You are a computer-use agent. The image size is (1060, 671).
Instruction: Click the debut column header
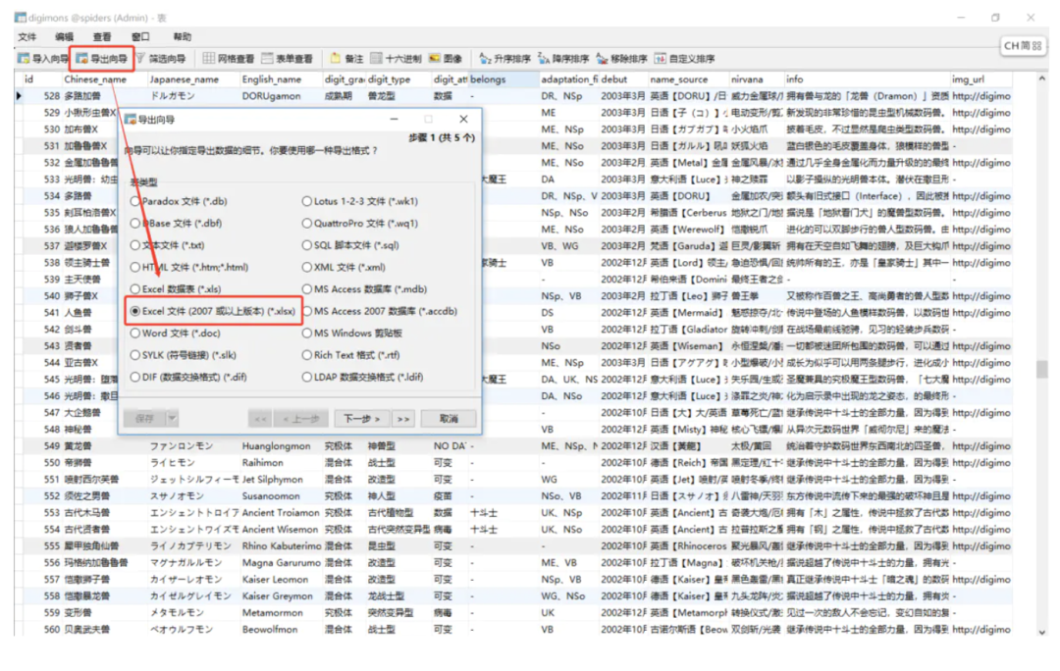[622, 79]
